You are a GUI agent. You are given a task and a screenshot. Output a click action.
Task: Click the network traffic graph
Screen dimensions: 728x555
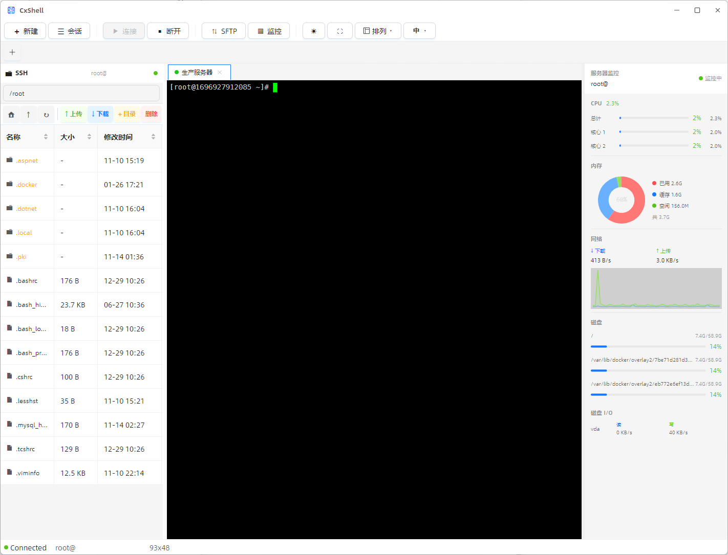coord(656,288)
